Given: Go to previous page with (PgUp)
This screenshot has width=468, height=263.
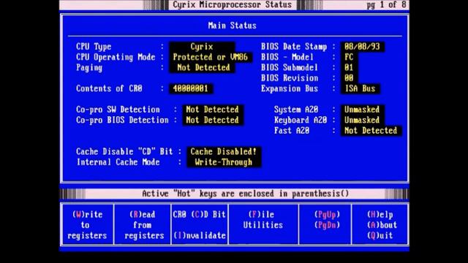Looking at the screenshot, I should pyautogui.click(x=327, y=214).
